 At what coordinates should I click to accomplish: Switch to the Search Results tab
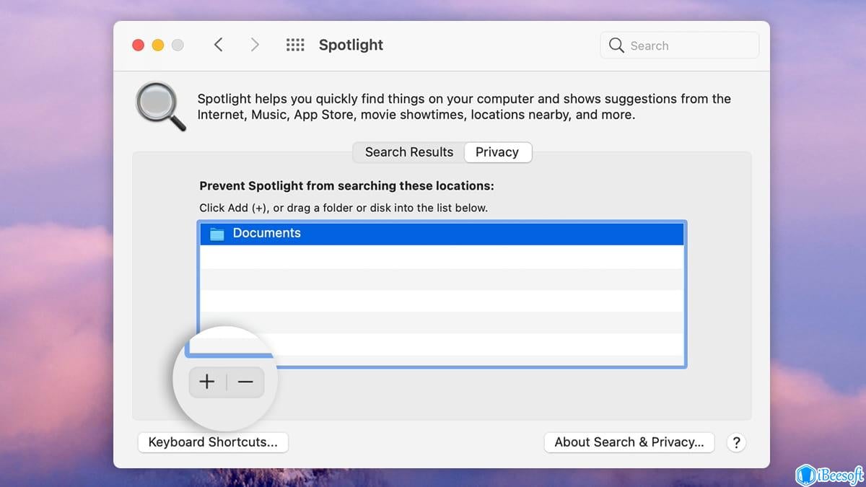(409, 152)
